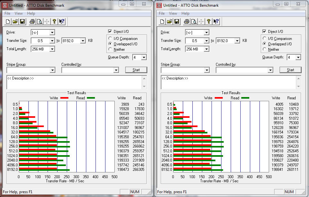
Task: Click Print icon in left window
Action: click(x=32, y=21)
